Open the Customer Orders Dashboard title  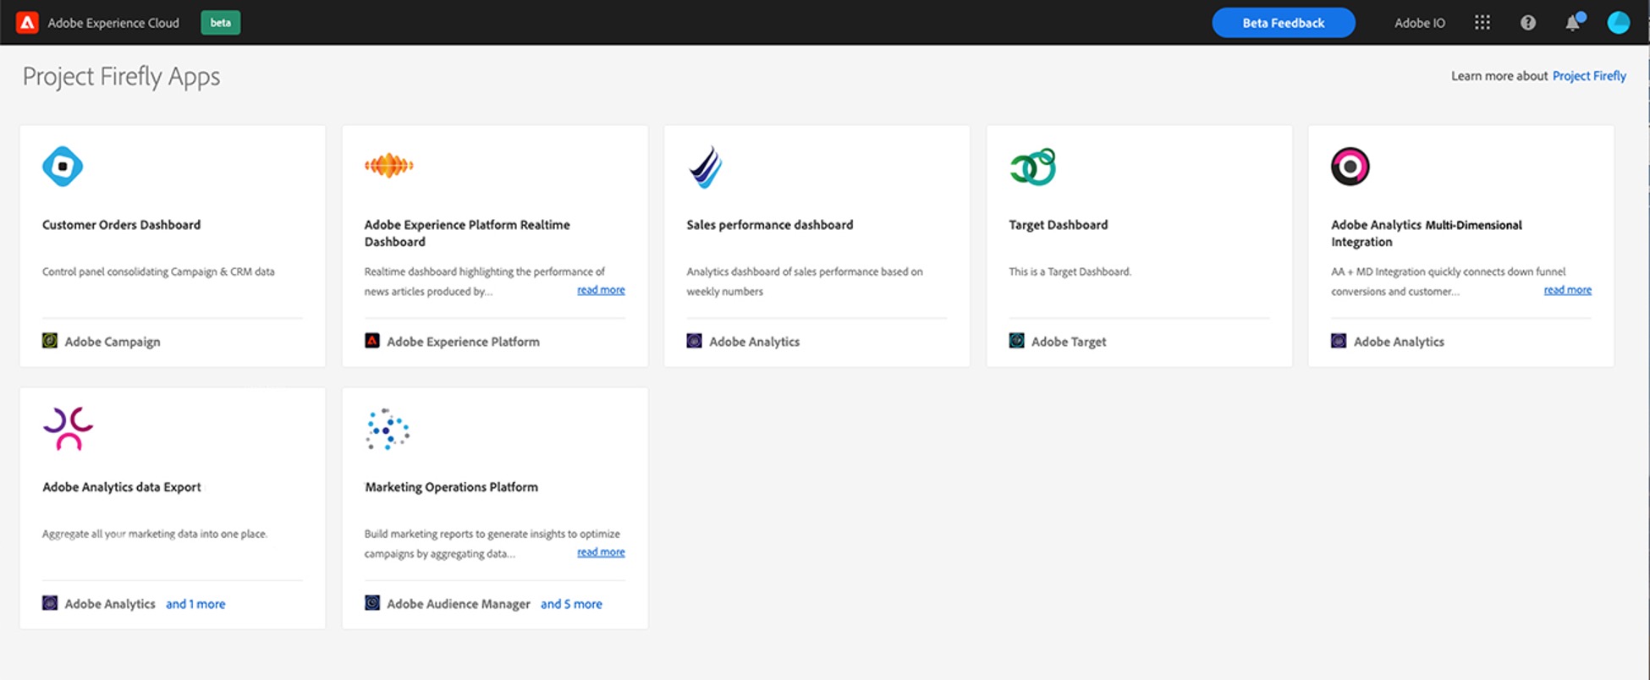(x=121, y=225)
